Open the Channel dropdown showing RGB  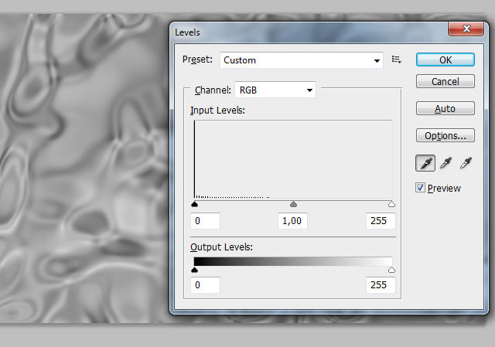point(275,90)
